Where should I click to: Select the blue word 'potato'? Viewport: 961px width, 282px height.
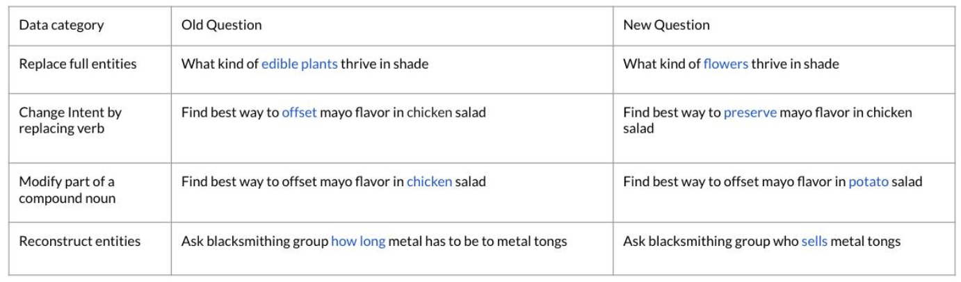pyautogui.click(x=868, y=182)
